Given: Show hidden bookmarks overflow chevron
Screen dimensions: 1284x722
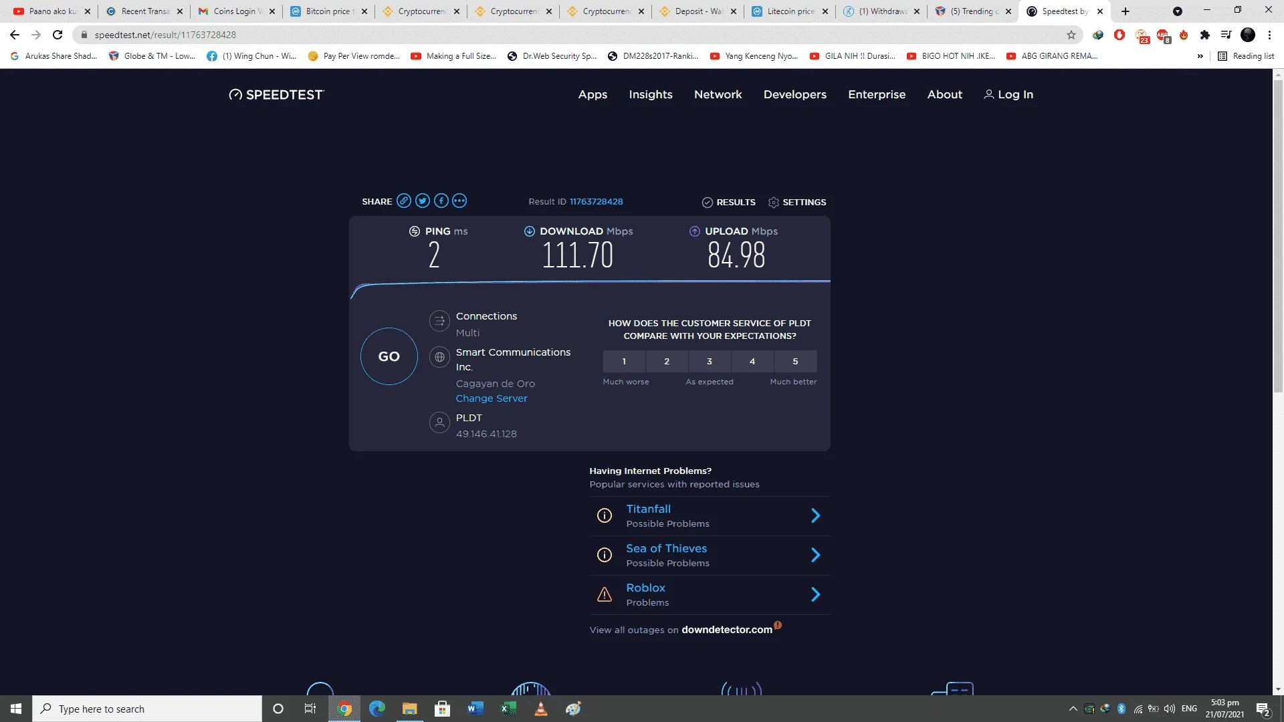Looking at the screenshot, I should 1200,56.
